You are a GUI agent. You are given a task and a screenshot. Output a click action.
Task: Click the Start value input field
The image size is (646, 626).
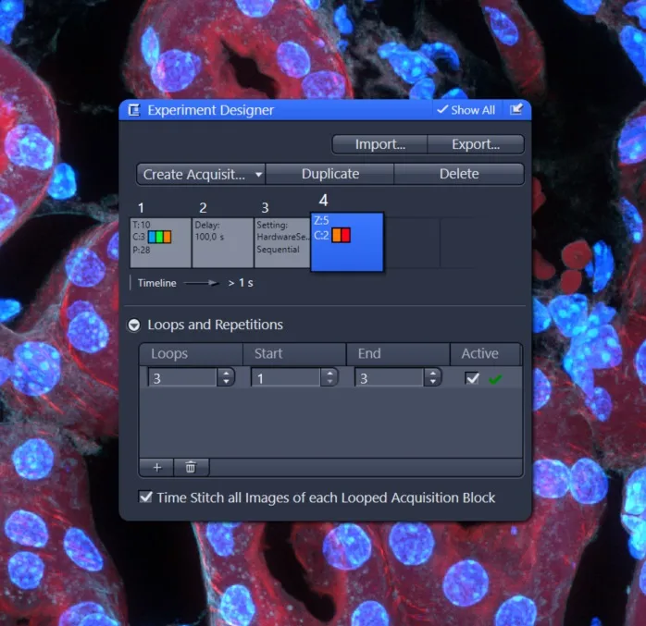[285, 378]
